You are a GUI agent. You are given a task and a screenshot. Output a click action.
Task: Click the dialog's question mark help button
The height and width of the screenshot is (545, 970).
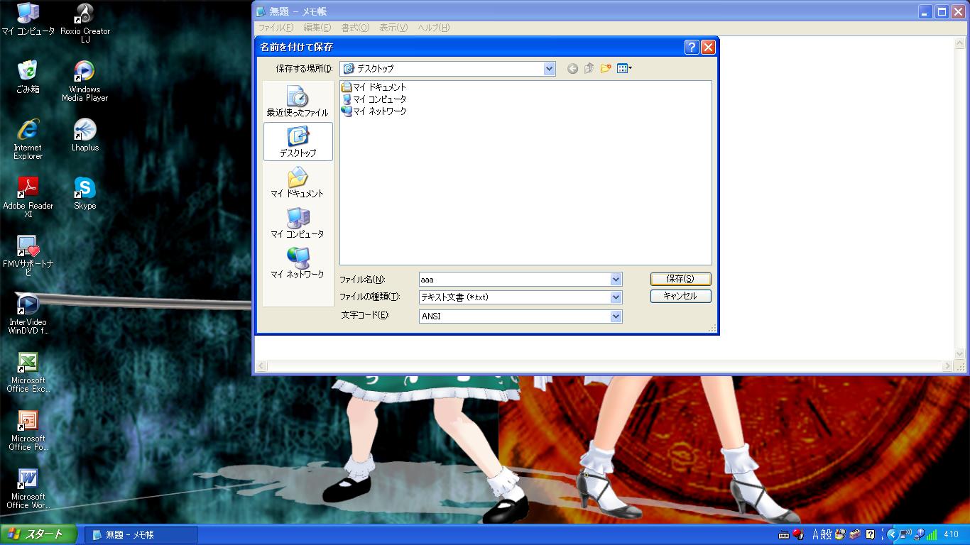pyautogui.click(x=692, y=47)
